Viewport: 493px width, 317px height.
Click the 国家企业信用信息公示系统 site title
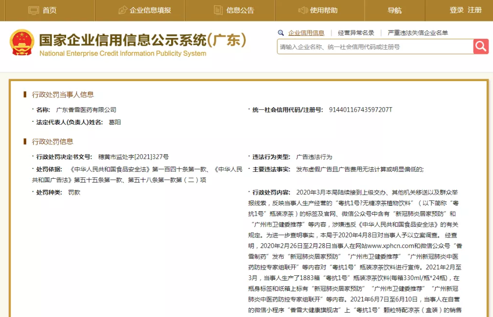point(142,40)
